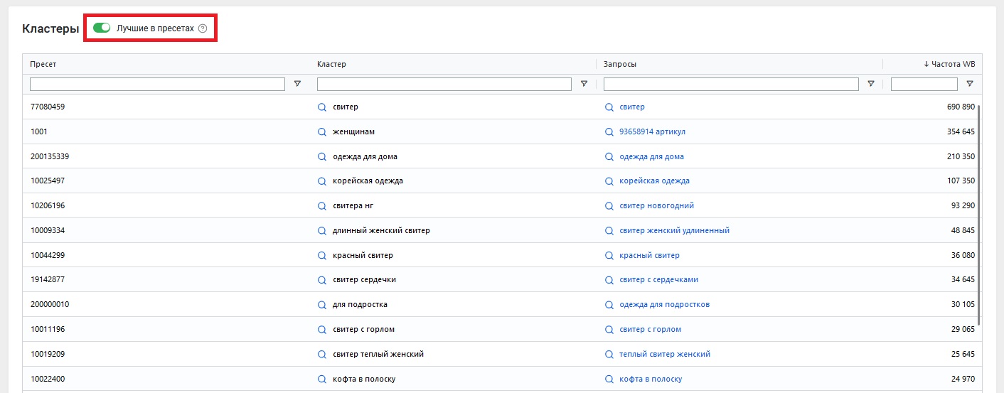Click the Пресет filter input field
Screen dimensions: 1004x393
[x=157, y=84]
